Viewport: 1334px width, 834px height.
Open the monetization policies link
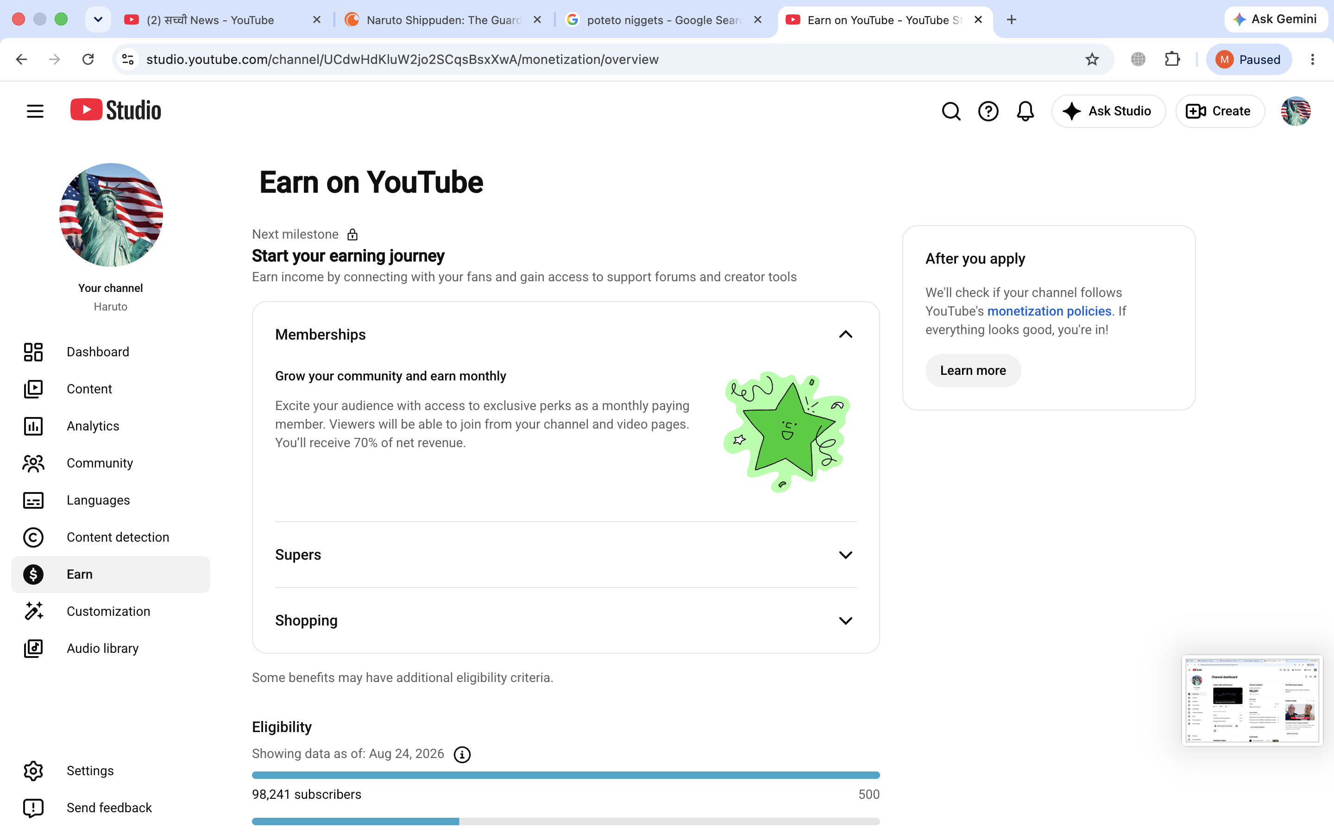pos(1049,311)
